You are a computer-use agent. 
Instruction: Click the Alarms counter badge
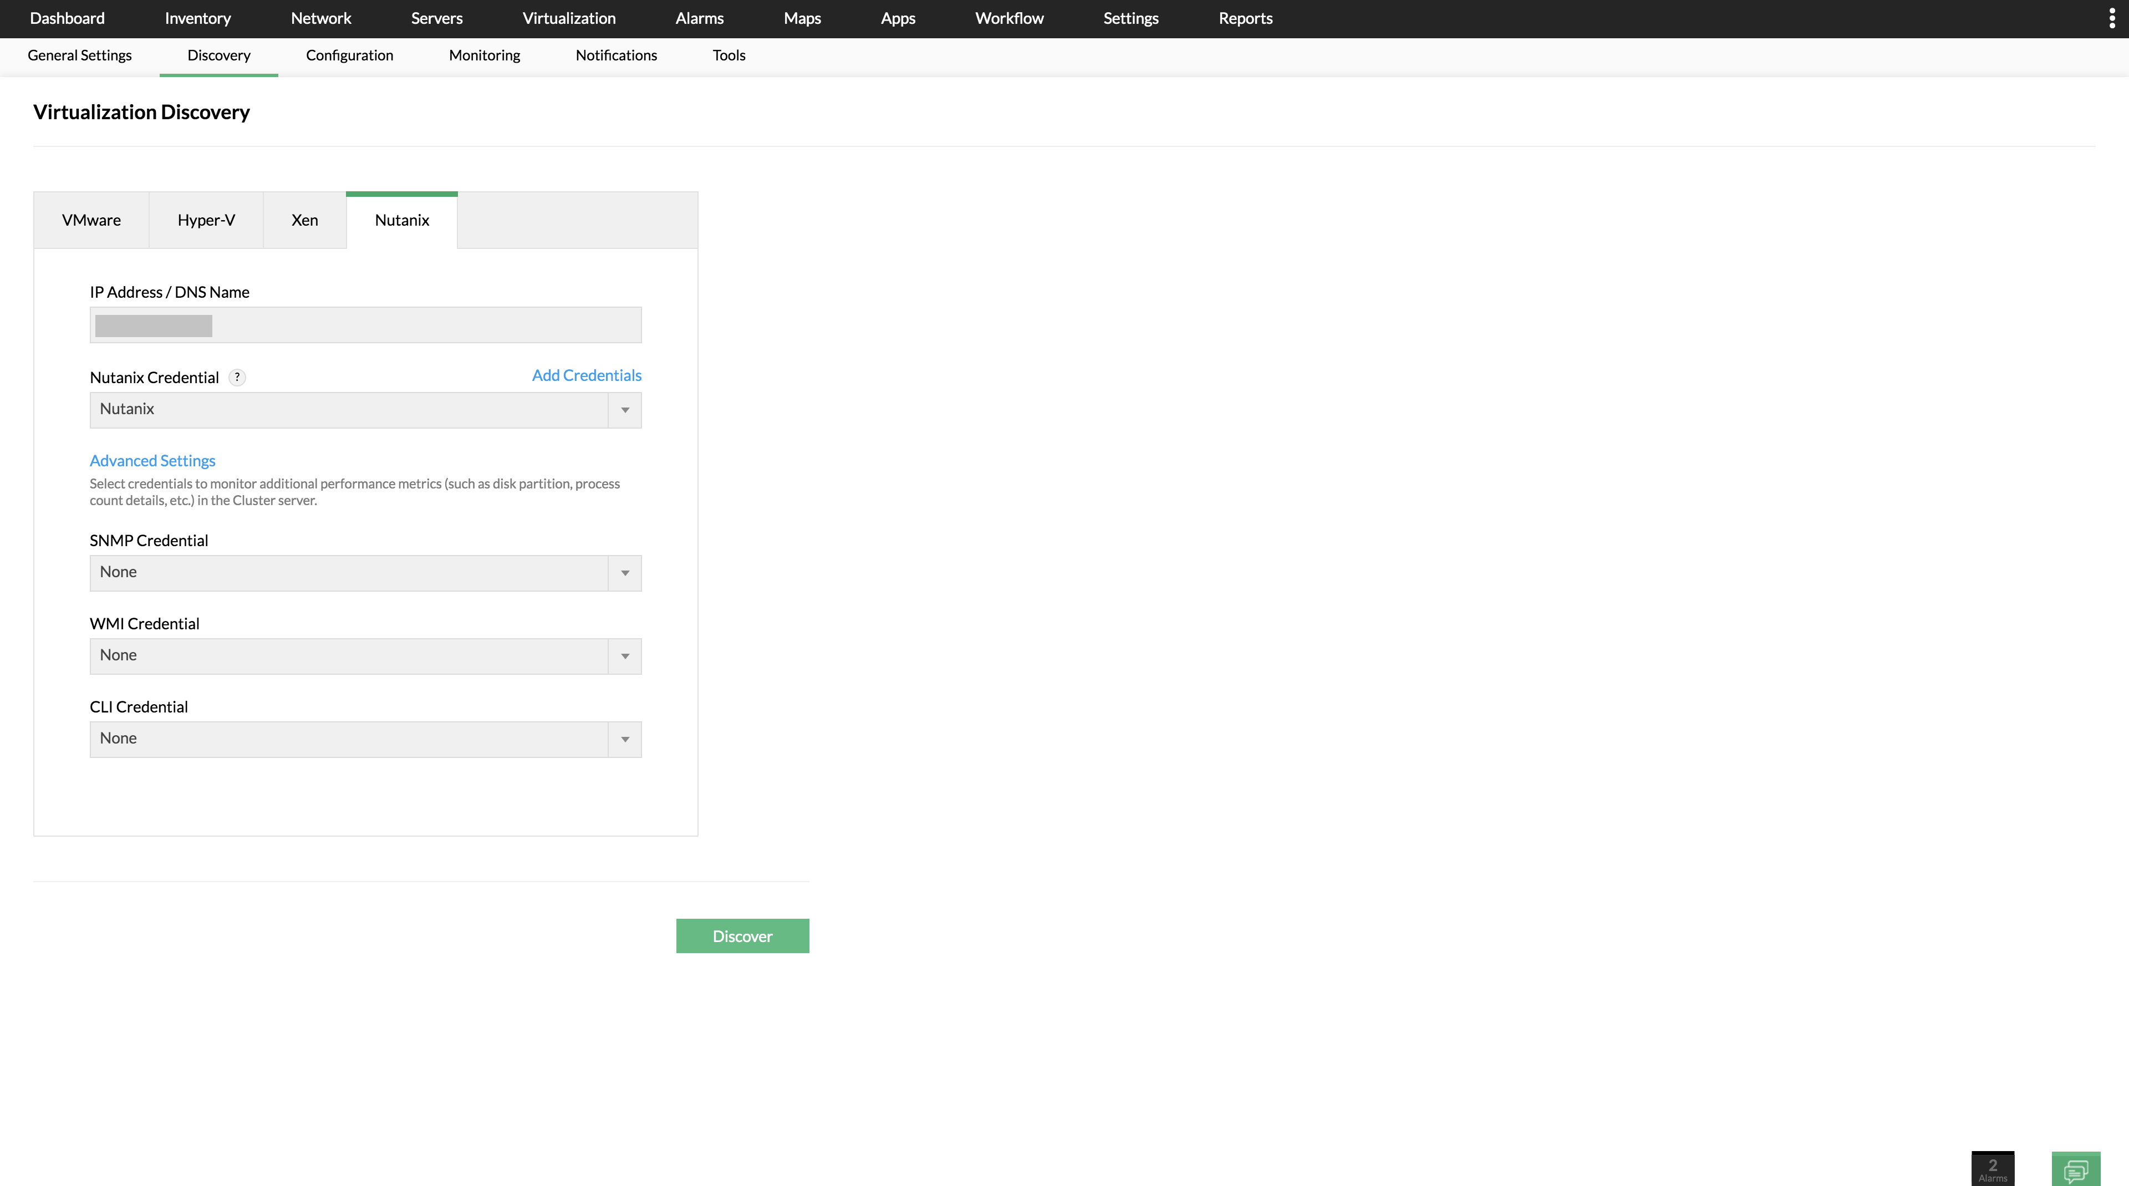1992,1169
